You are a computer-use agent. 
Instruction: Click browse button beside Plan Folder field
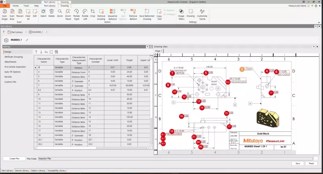point(316,159)
